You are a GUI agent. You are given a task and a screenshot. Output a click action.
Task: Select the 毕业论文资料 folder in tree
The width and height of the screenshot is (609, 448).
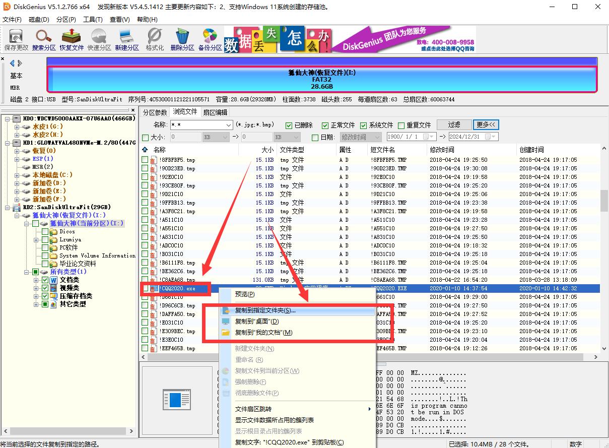(78, 264)
